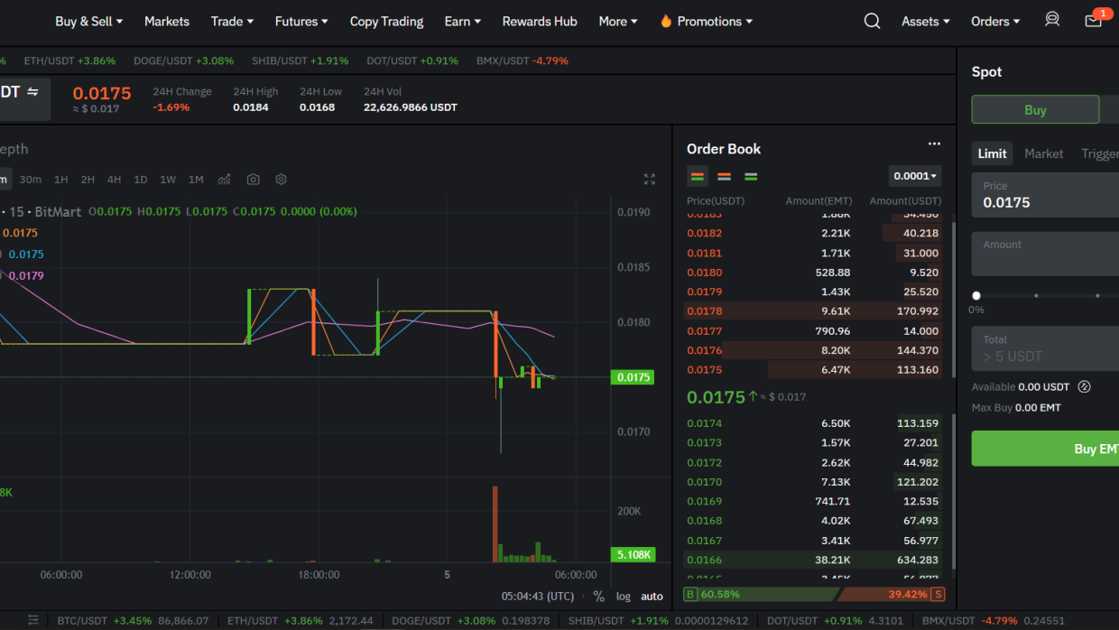
Task: Click the sell order row at price 0.0180
Action: (x=814, y=273)
